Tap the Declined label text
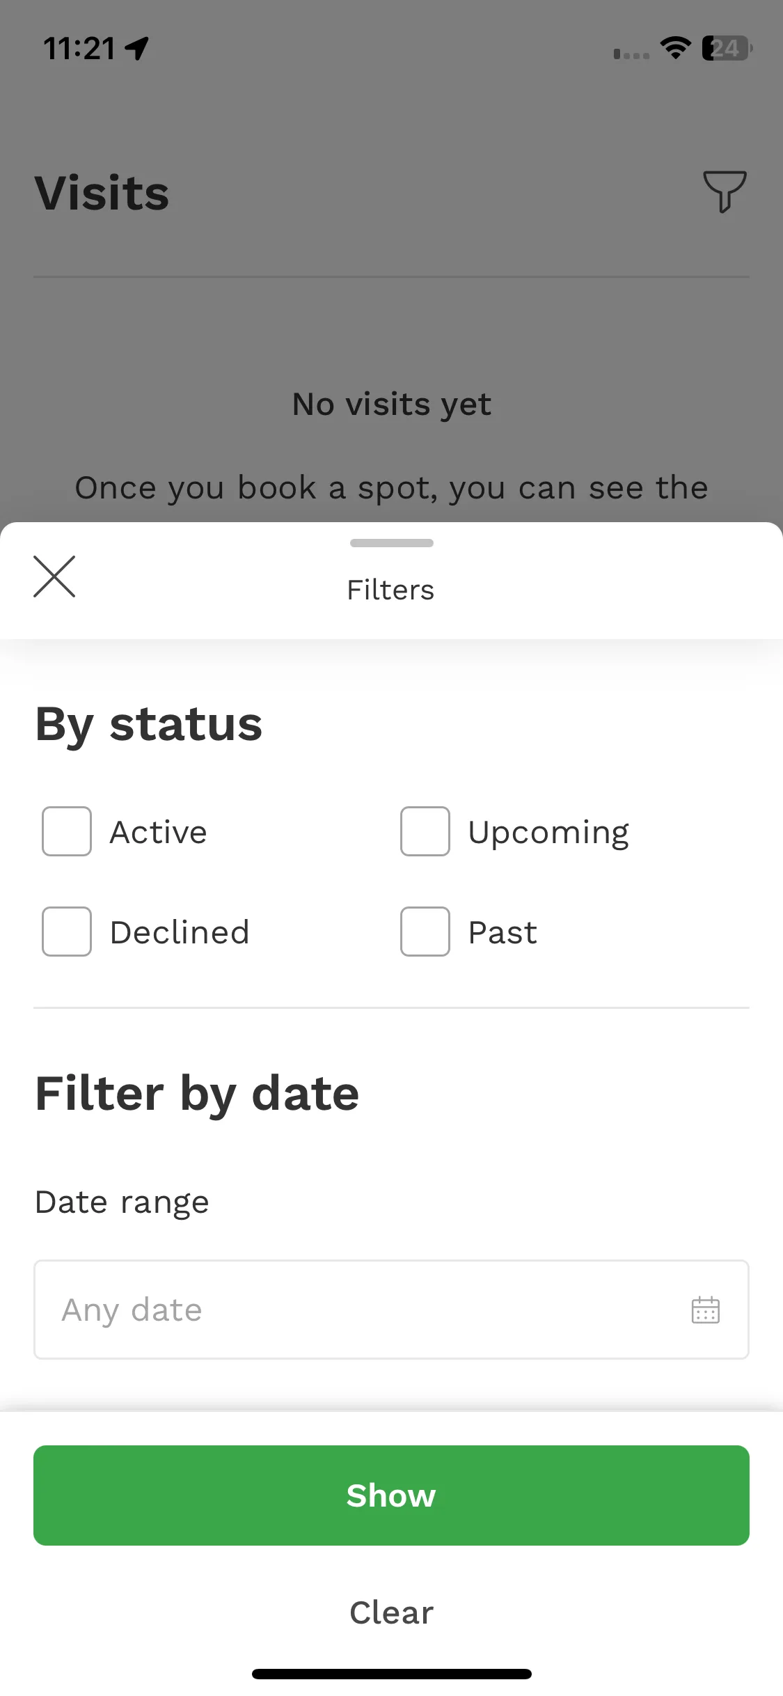Screen dimensions: 783x1696 tap(180, 932)
